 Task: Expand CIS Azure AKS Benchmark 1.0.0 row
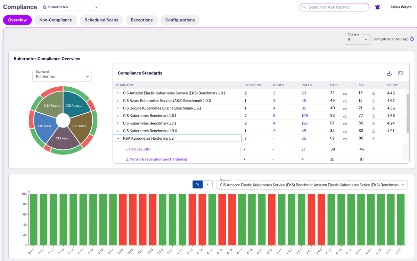(118, 101)
